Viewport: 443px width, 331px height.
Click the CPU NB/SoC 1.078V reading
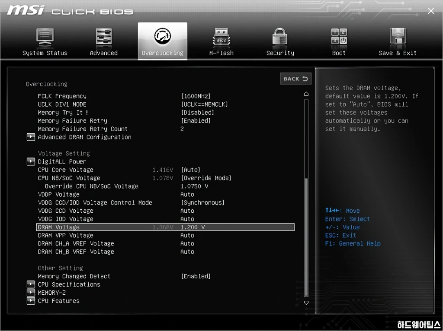tap(163, 178)
